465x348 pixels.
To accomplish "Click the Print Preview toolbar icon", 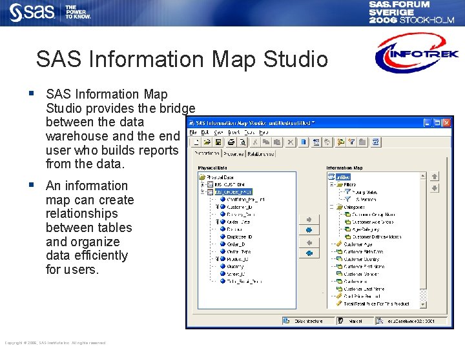I will point(243,142).
